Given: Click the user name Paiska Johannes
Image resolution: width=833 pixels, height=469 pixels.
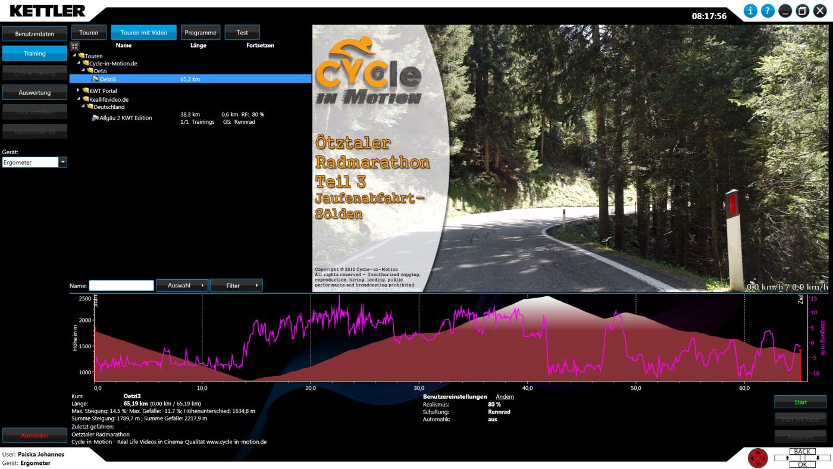Looking at the screenshot, I should coord(41,454).
